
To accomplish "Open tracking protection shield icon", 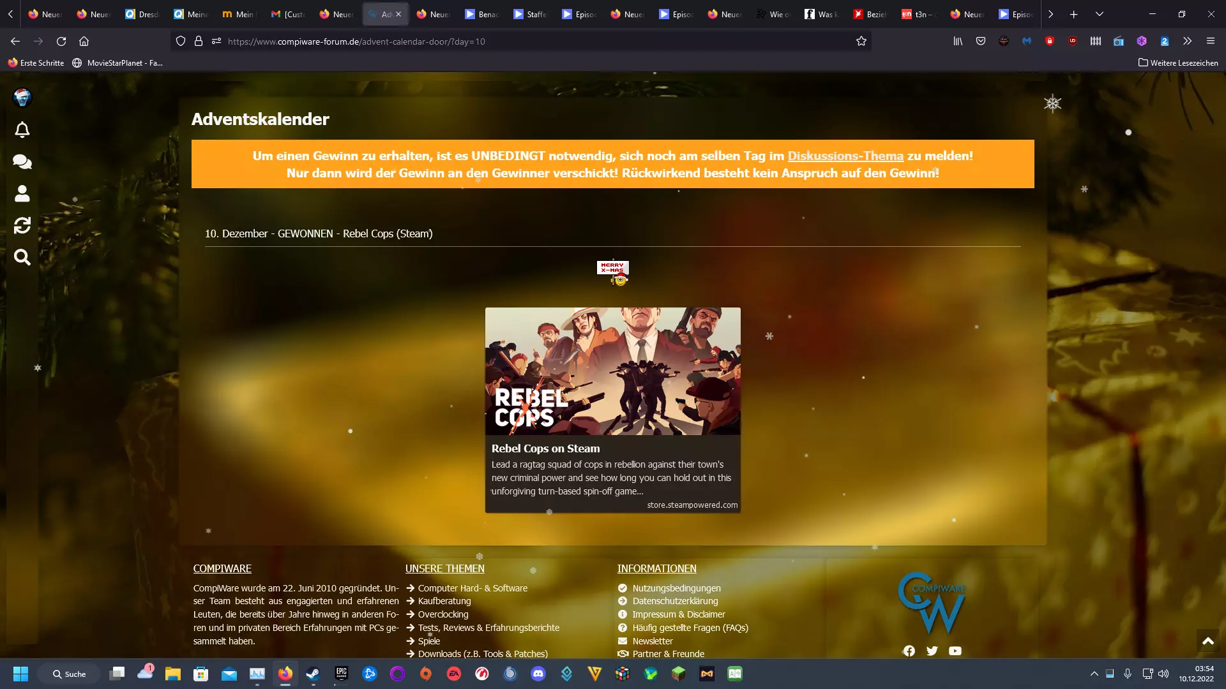I will [x=181, y=41].
